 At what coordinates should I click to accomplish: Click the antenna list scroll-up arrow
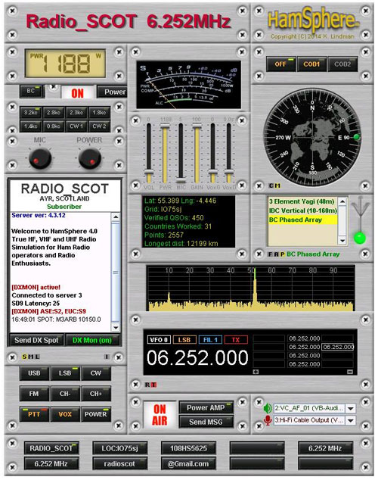pos(342,201)
